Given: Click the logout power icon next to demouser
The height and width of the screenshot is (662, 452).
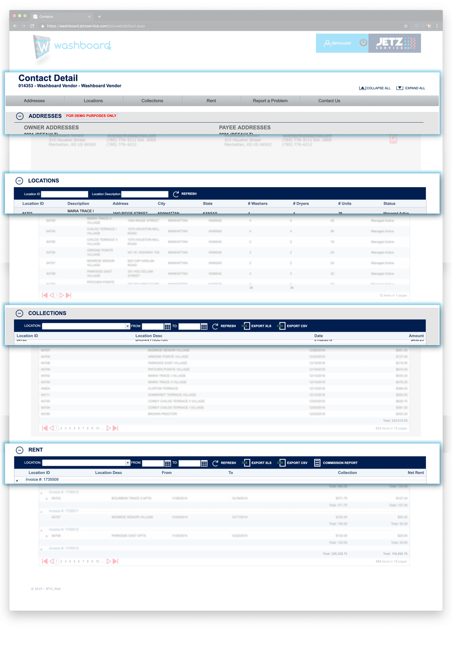Looking at the screenshot, I should 363,43.
